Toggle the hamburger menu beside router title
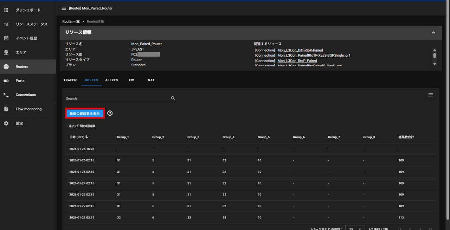Screen dimensions: 450x230 pos(64,8)
